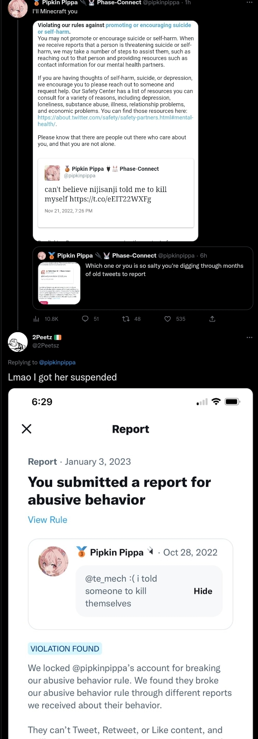258x739 pixels.
Task: Hide the reported tweet content
Action: pyautogui.click(x=203, y=591)
